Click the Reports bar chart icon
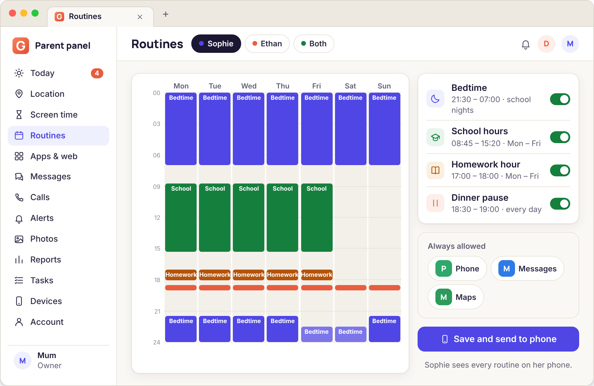Viewport: 594px width, 386px height. click(19, 260)
